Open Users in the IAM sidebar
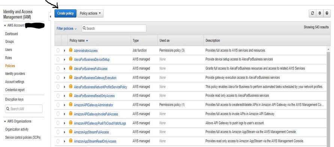334x147 pixels. (9, 49)
